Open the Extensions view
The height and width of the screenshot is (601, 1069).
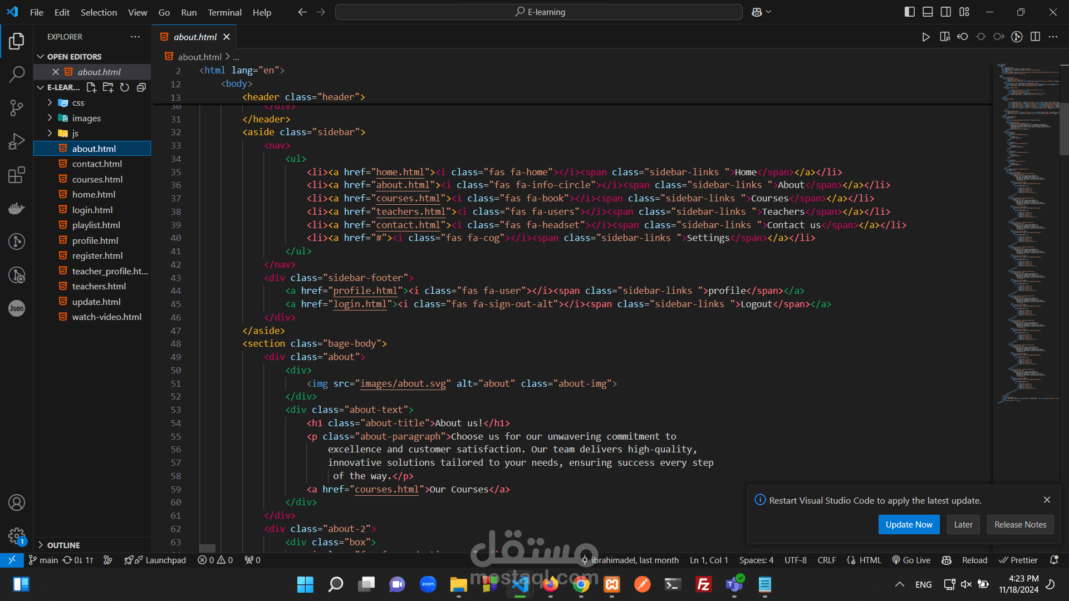click(x=17, y=175)
